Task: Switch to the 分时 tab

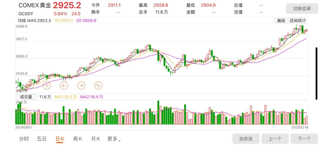Action: click(24, 139)
